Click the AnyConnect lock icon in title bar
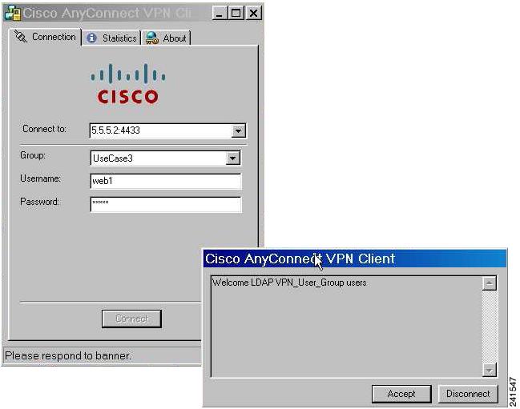 click(14, 14)
